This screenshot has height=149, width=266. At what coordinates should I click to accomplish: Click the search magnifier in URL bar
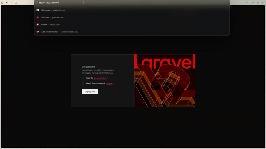click(37, 3)
